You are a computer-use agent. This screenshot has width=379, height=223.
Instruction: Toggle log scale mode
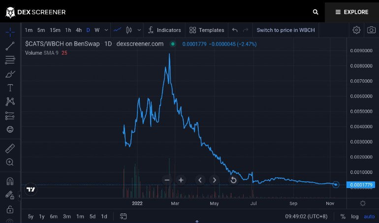tap(354, 217)
